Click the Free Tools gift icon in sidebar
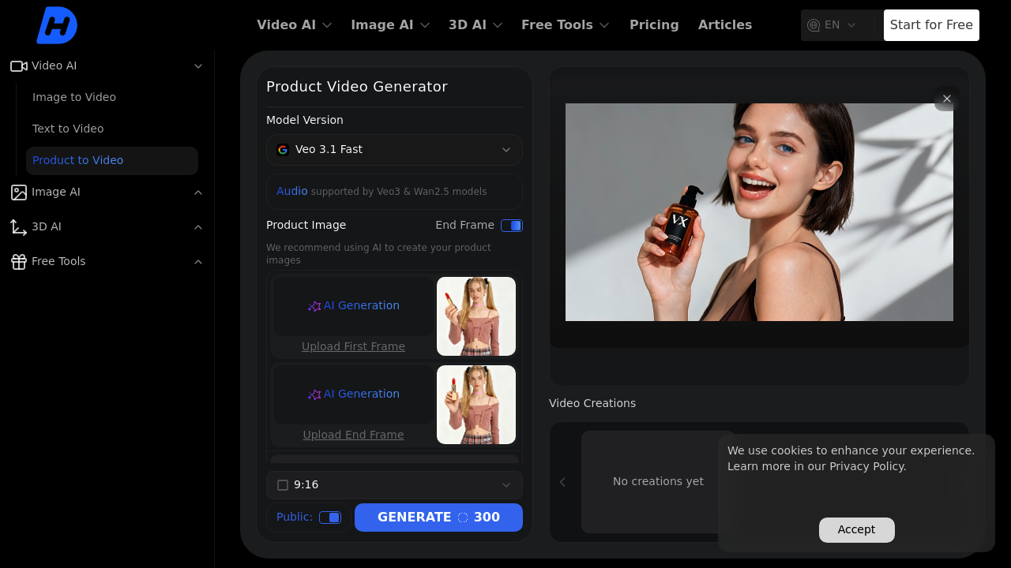Image resolution: width=1011 pixels, height=568 pixels. pyautogui.click(x=17, y=261)
